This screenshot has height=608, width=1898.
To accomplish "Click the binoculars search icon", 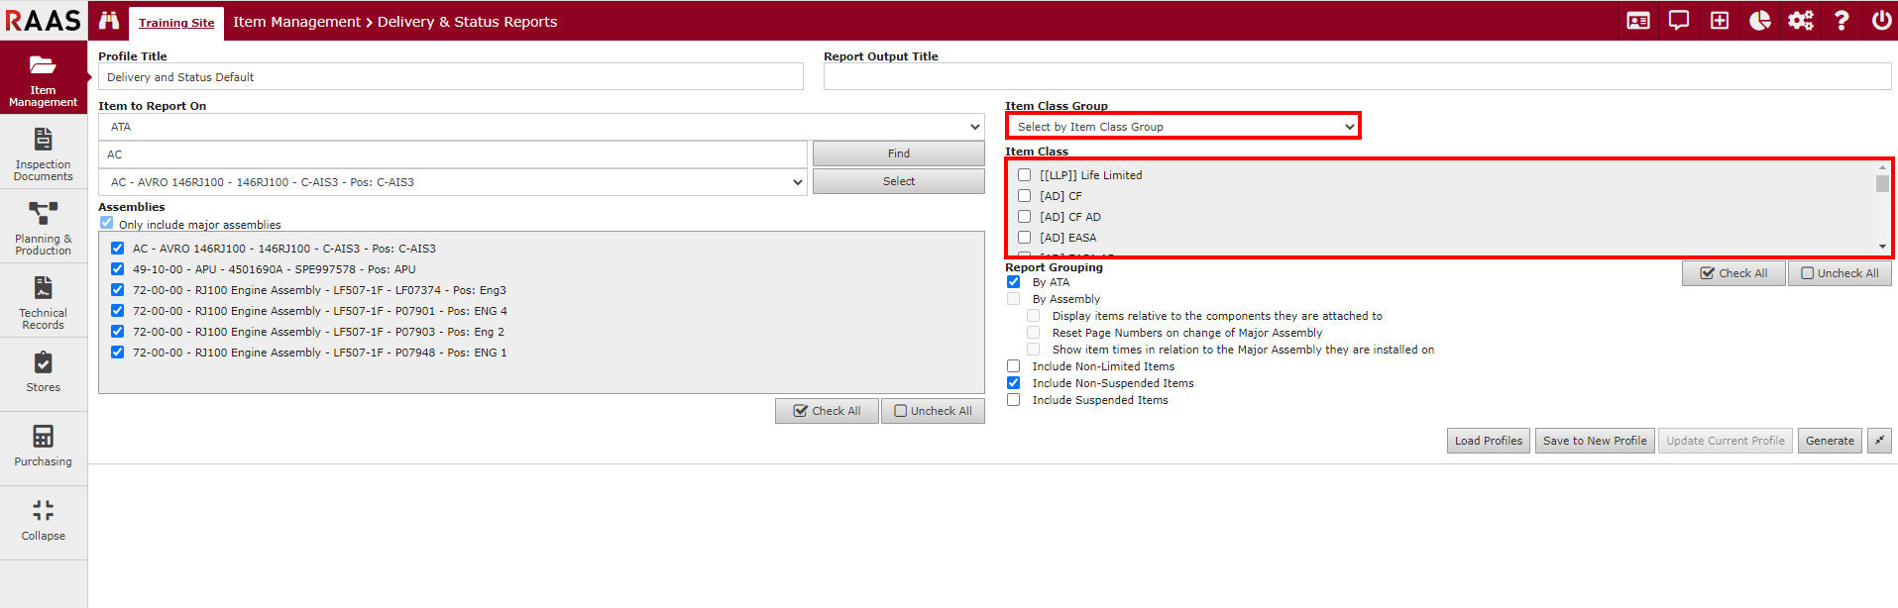I will pyautogui.click(x=109, y=21).
